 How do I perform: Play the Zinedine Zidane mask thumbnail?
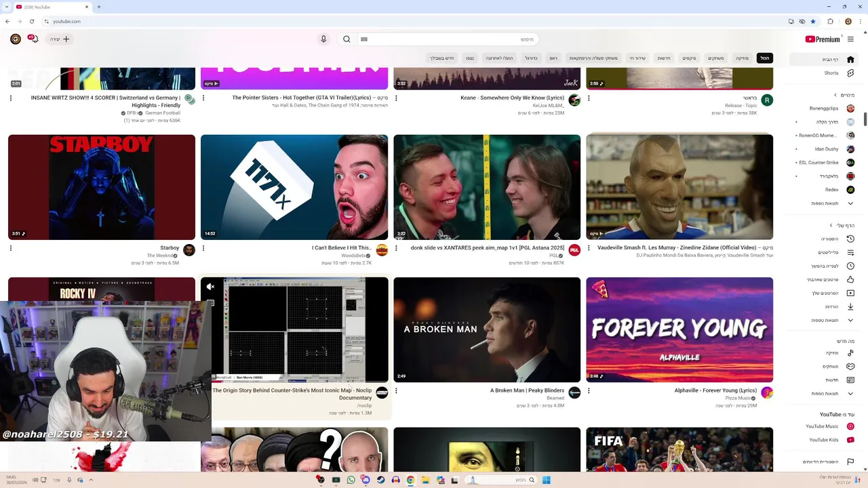[679, 187]
